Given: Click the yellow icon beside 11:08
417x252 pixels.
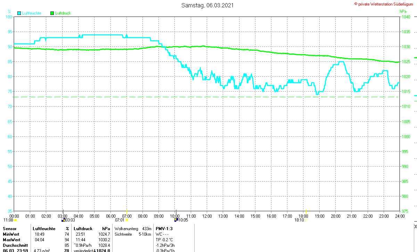Looking at the screenshot, I should pyautogui.click(x=16, y=220).
